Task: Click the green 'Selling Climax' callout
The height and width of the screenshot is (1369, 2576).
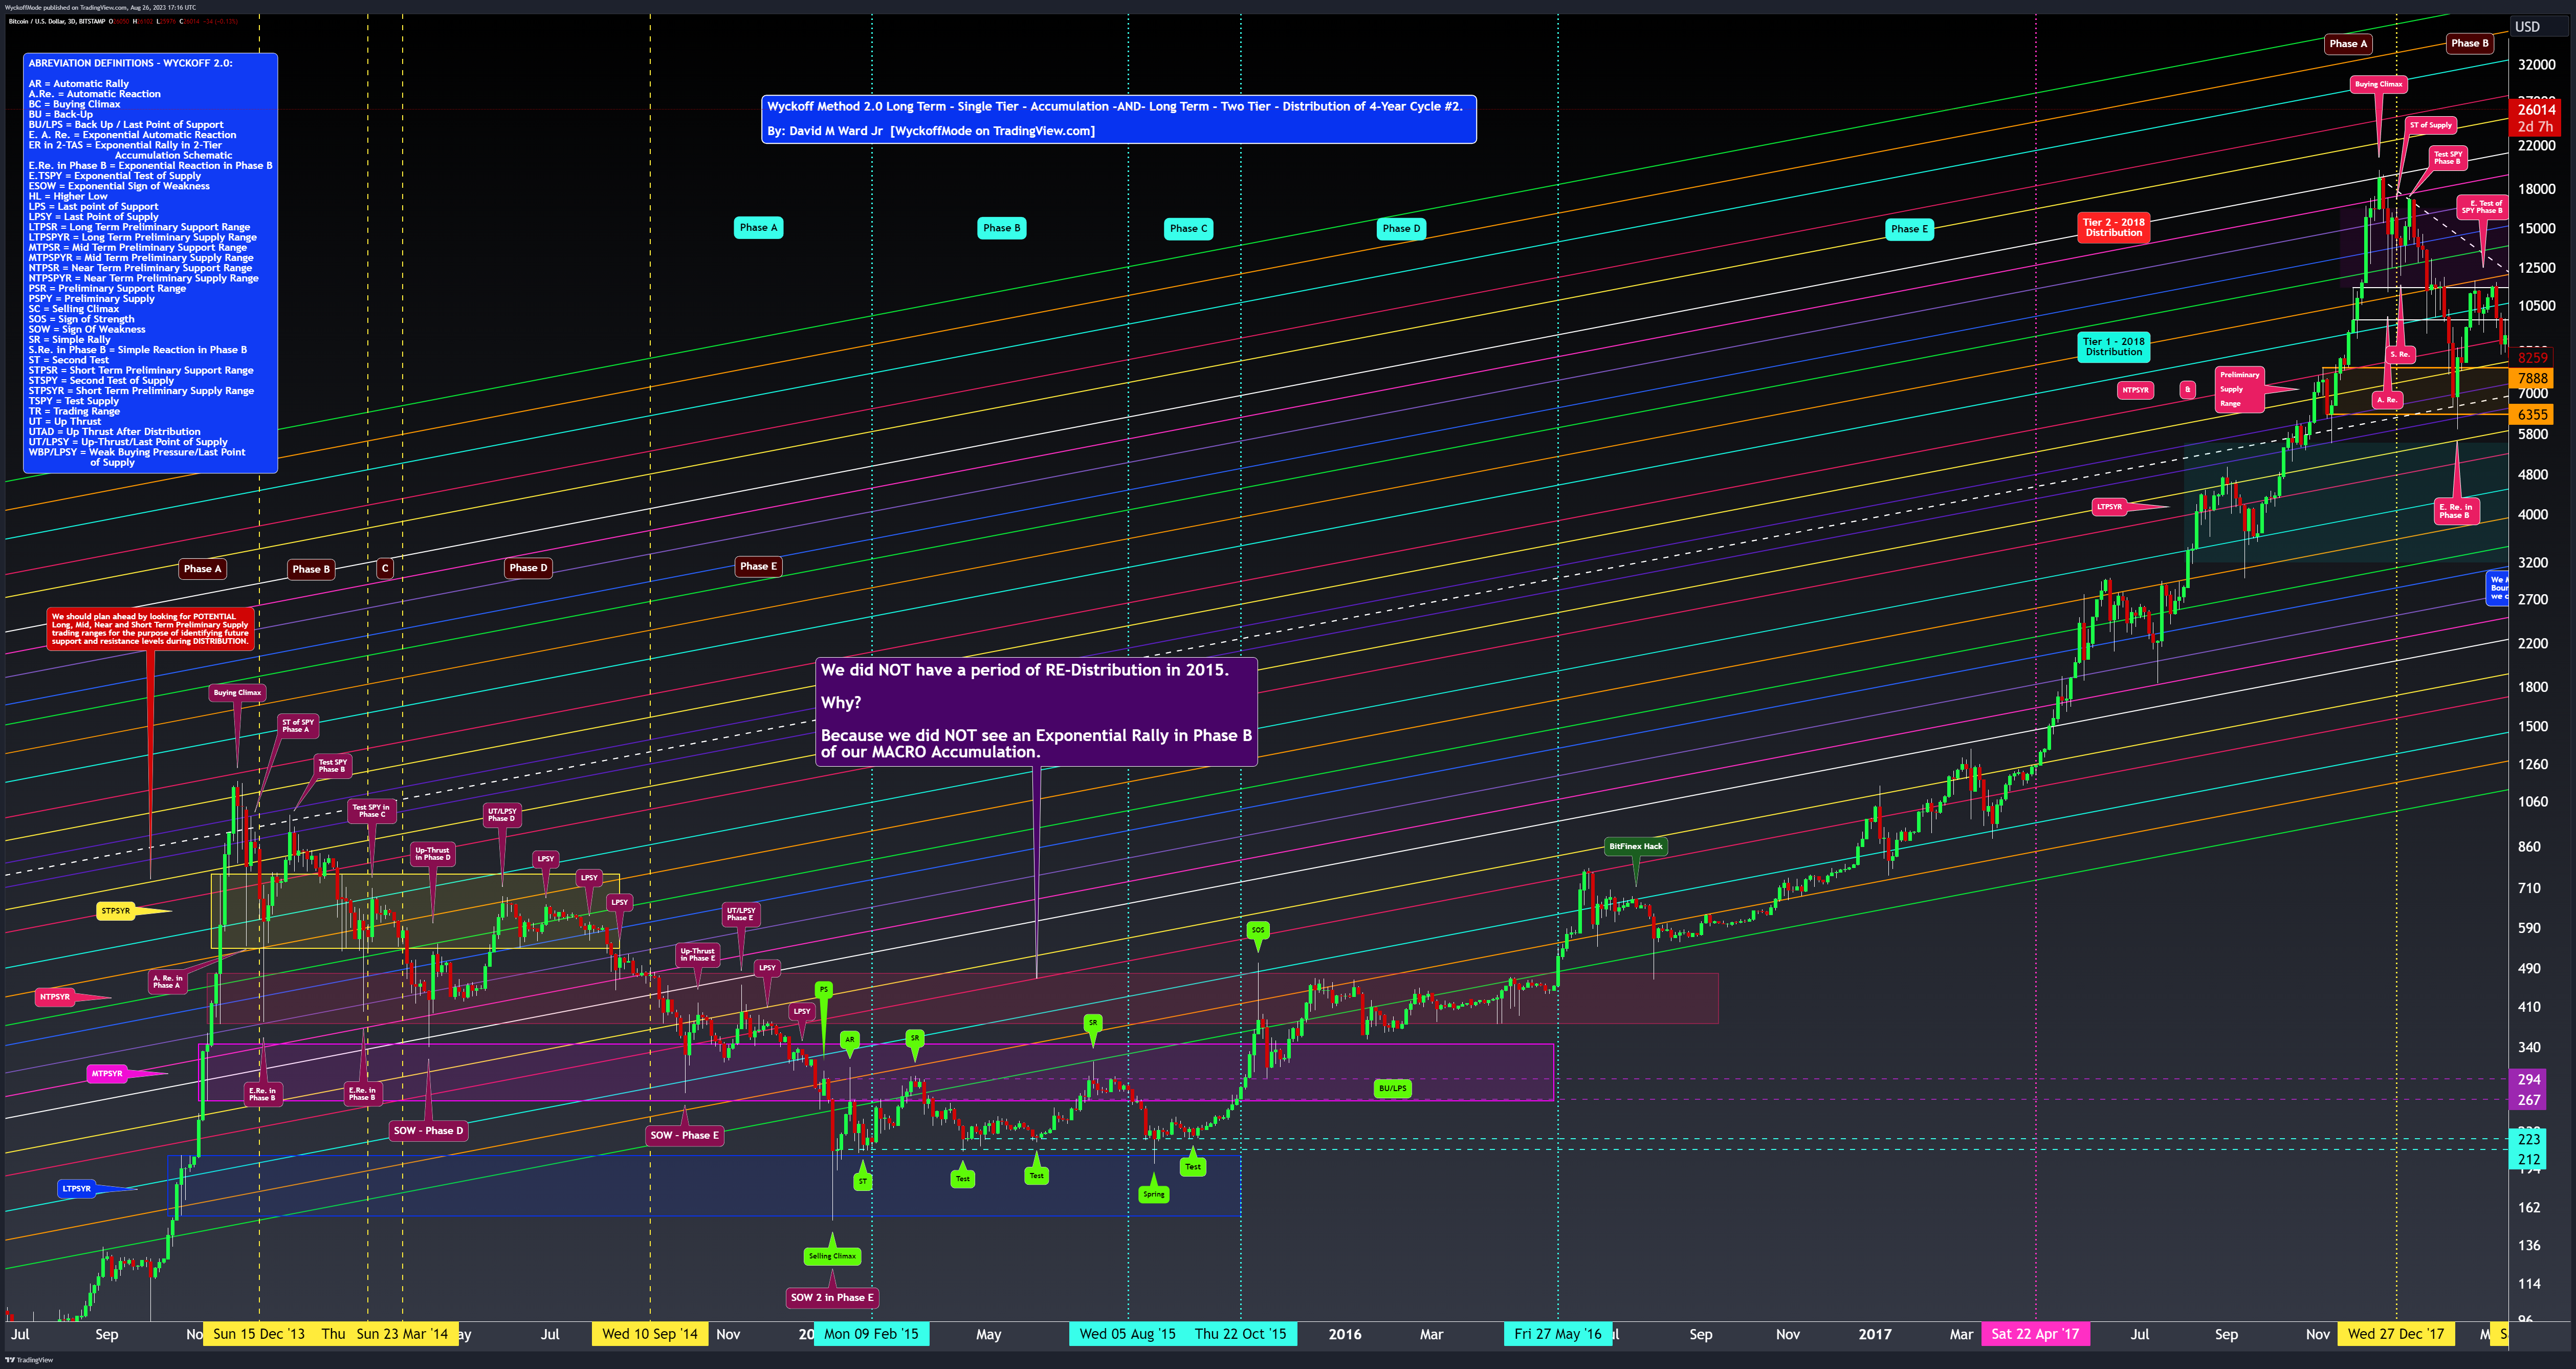Action: coord(832,1256)
